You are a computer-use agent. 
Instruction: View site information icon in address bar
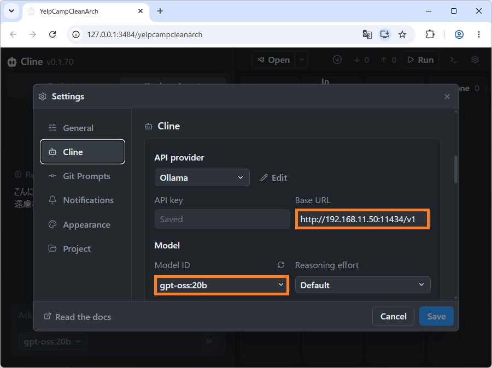pos(76,34)
